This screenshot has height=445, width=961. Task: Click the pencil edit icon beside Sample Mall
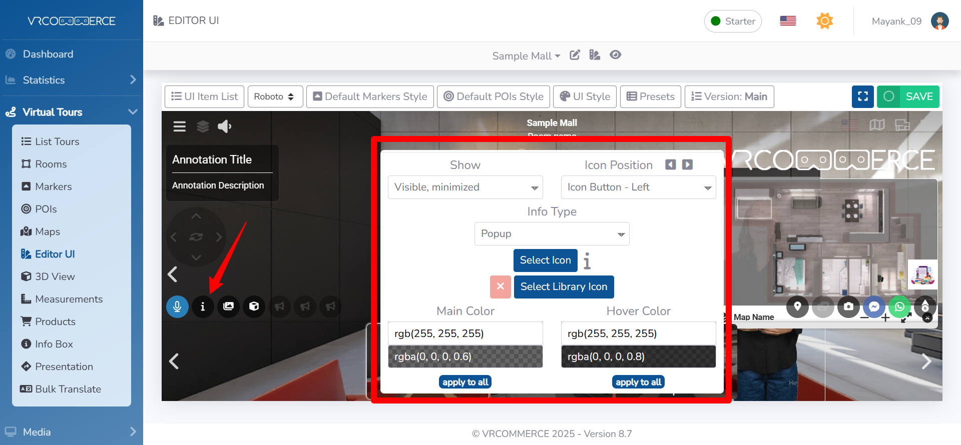[x=575, y=55]
